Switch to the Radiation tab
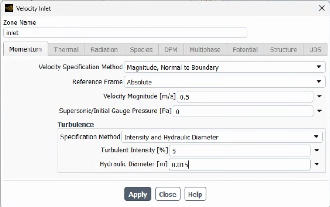Image resolution: width=330 pixels, height=207 pixels. [104, 49]
